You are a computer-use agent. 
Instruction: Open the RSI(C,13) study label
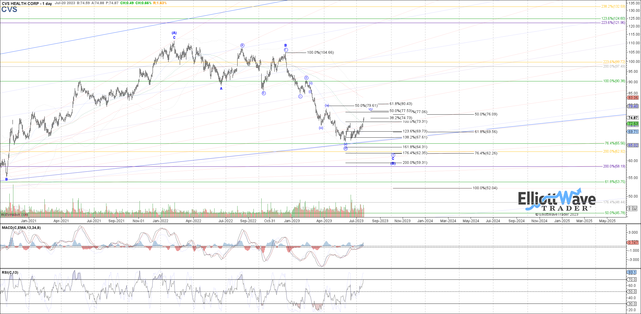(10, 273)
